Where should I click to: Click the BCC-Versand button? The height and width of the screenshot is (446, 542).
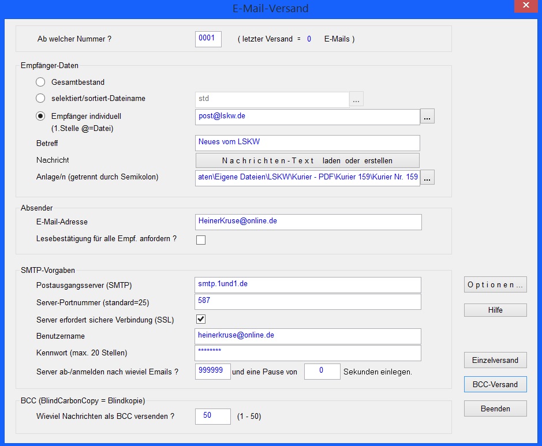click(x=495, y=384)
